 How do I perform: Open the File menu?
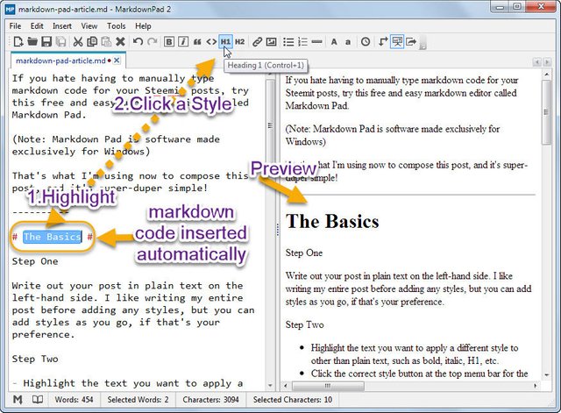coord(15,26)
